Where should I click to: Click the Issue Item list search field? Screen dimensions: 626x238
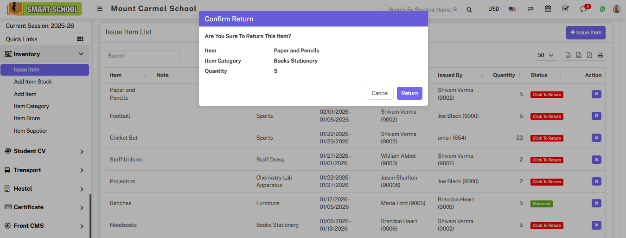click(x=142, y=56)
